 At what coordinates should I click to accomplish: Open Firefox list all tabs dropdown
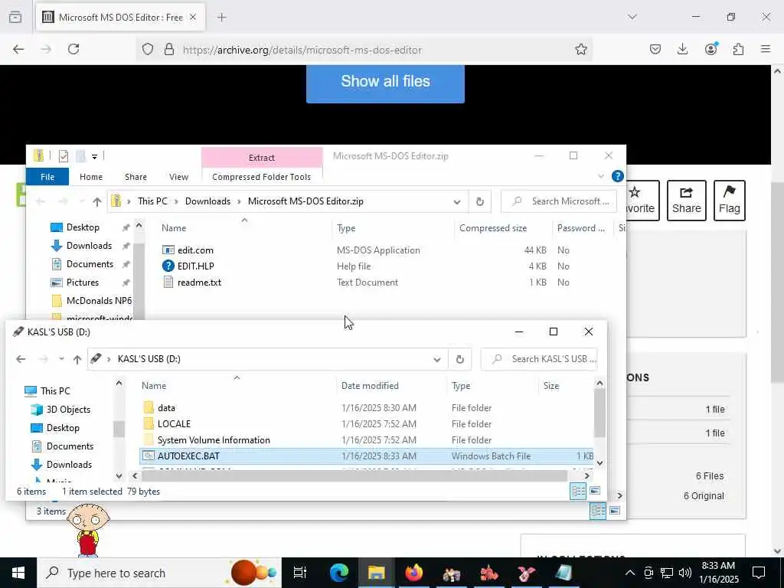click(632, 17)
